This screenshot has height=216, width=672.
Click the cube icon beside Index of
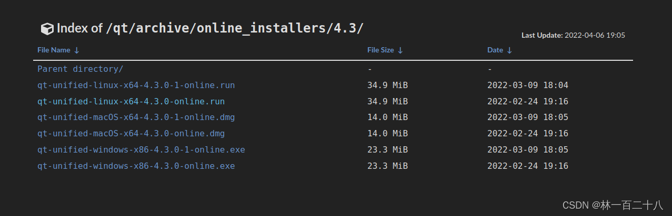(47, 29)
